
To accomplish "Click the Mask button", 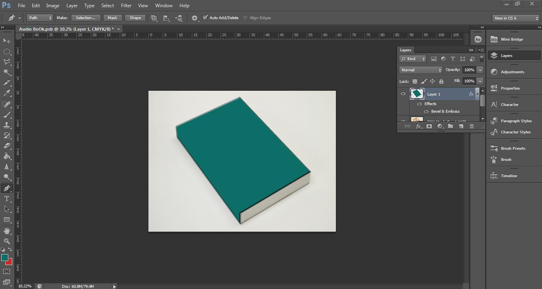I will pyautogui.click(x=113, y=18).
